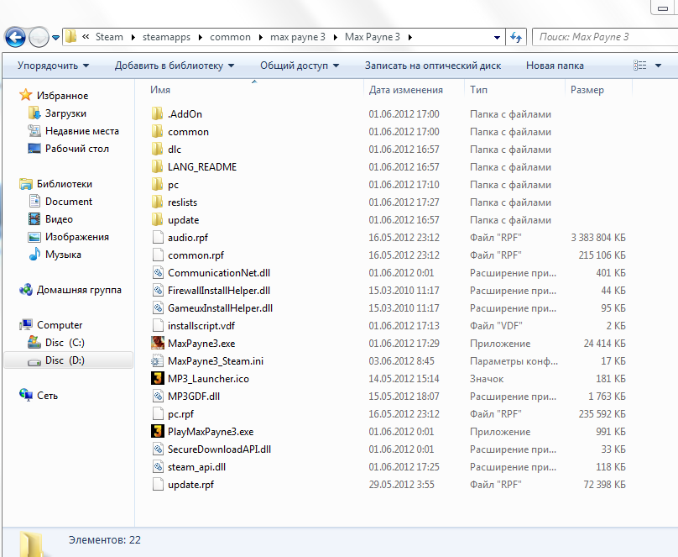Open the Упорядочить menu
This screenshot has height=557, width=678.
click(53, 66)
